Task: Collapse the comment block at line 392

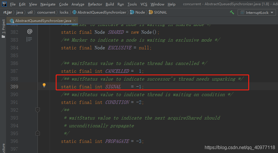Action: point(38,110)
